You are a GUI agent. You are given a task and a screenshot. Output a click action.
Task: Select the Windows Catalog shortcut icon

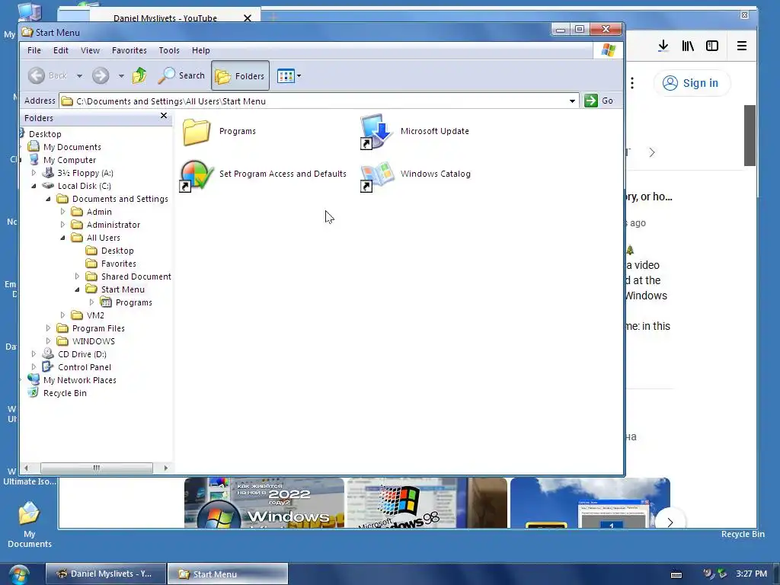click(x=376, y=175)
